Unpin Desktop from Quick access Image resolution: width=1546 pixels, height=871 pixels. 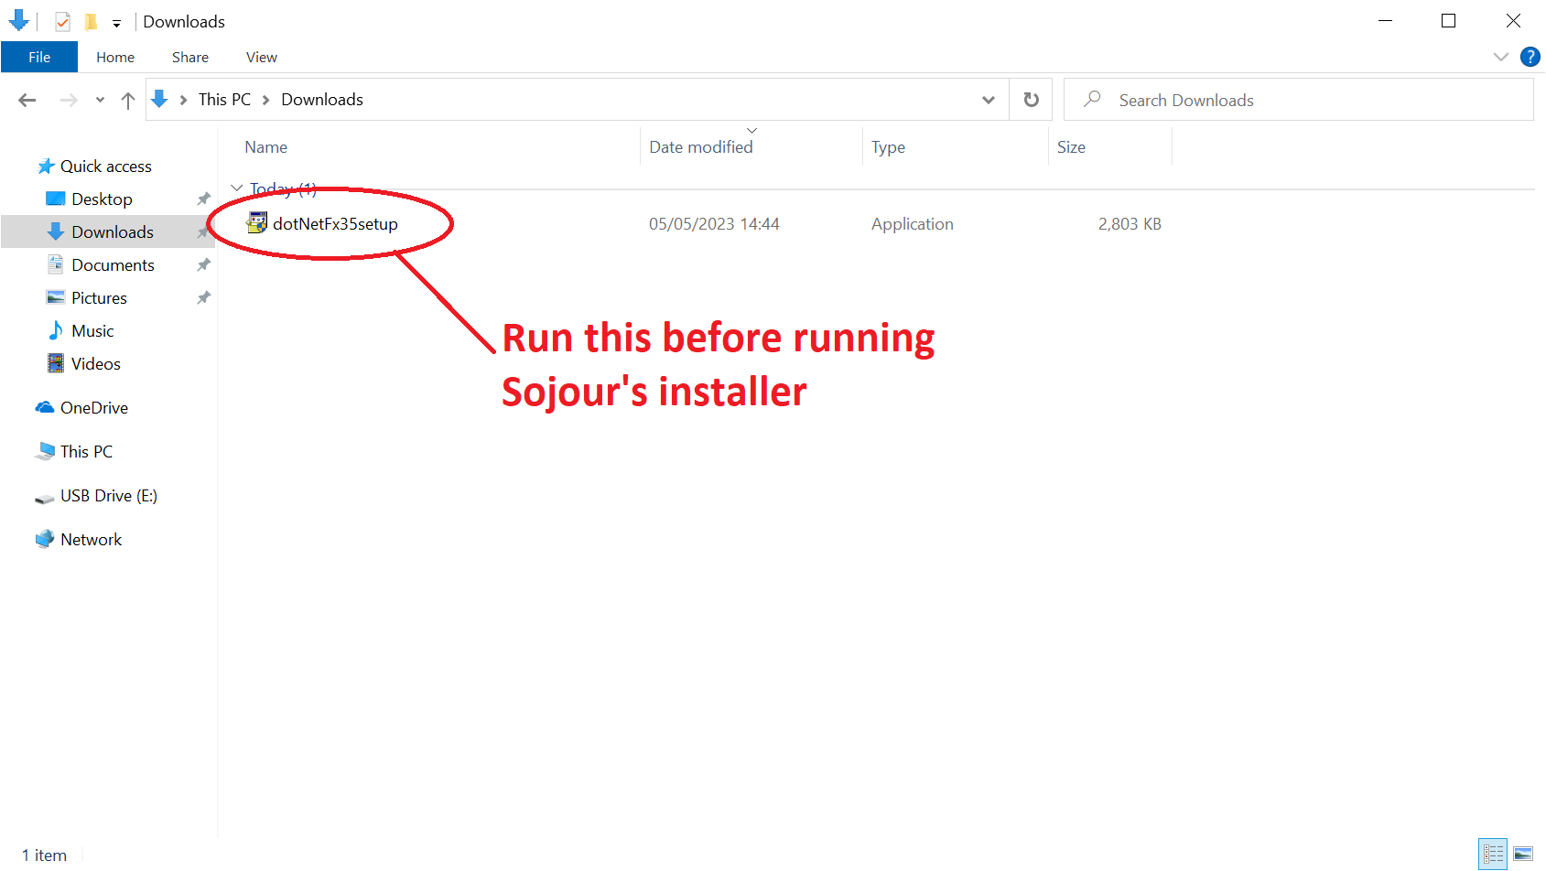point(202,199)
